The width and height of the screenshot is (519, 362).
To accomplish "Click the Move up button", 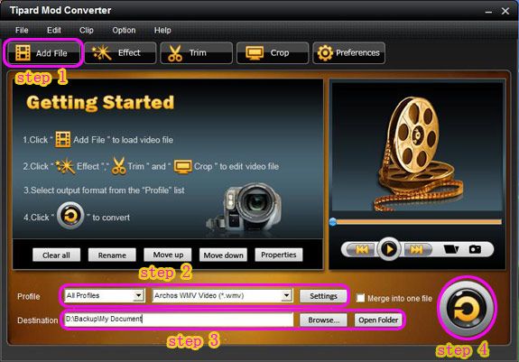I will [x=168, y=255].
